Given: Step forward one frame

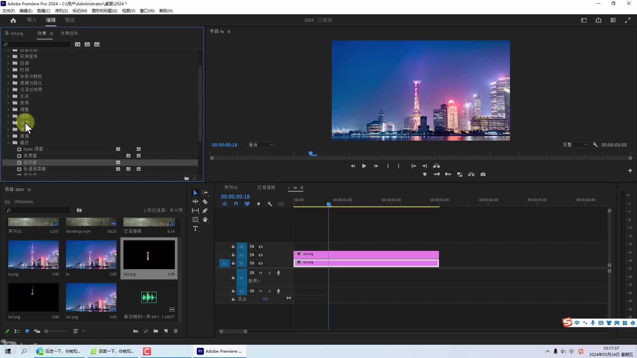Looking at the screenshot, I should [376, 166].
